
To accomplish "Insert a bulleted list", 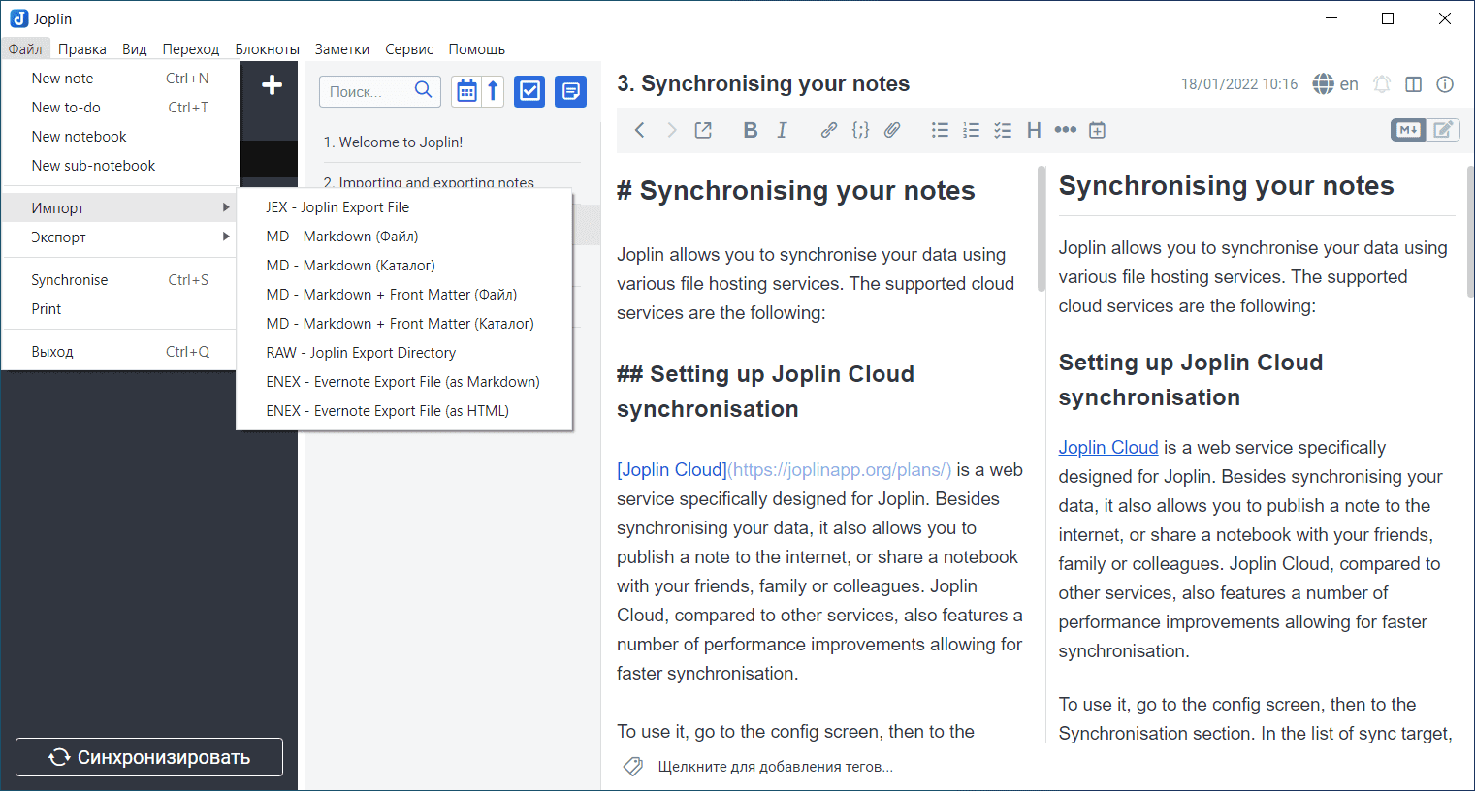I will pos(940,130).
